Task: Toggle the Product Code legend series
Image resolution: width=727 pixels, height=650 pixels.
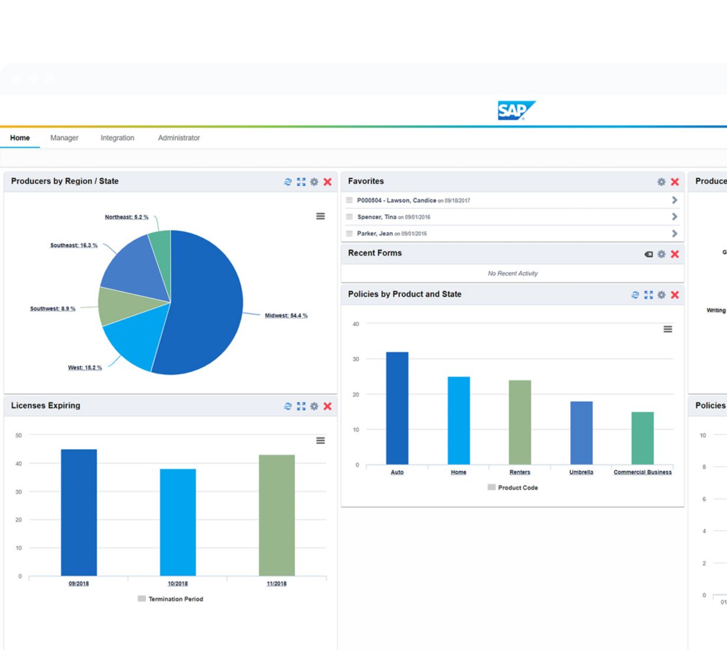Action: [x=512, y=487]
